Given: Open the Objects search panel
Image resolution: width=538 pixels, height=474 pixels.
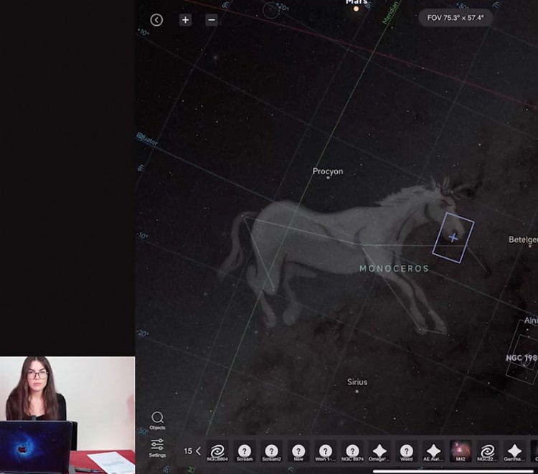Looking at the screenshot, I should click(157, 420).
